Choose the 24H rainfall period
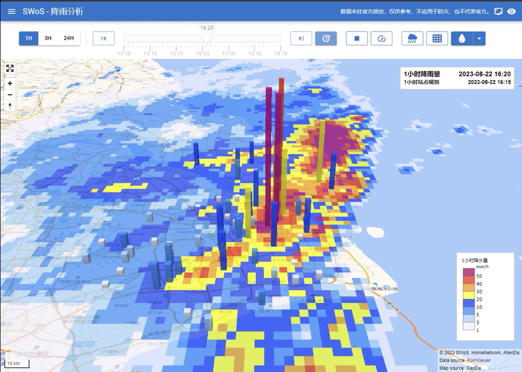The height and width of the screenshot is (372, 522). tap(69, 38)
